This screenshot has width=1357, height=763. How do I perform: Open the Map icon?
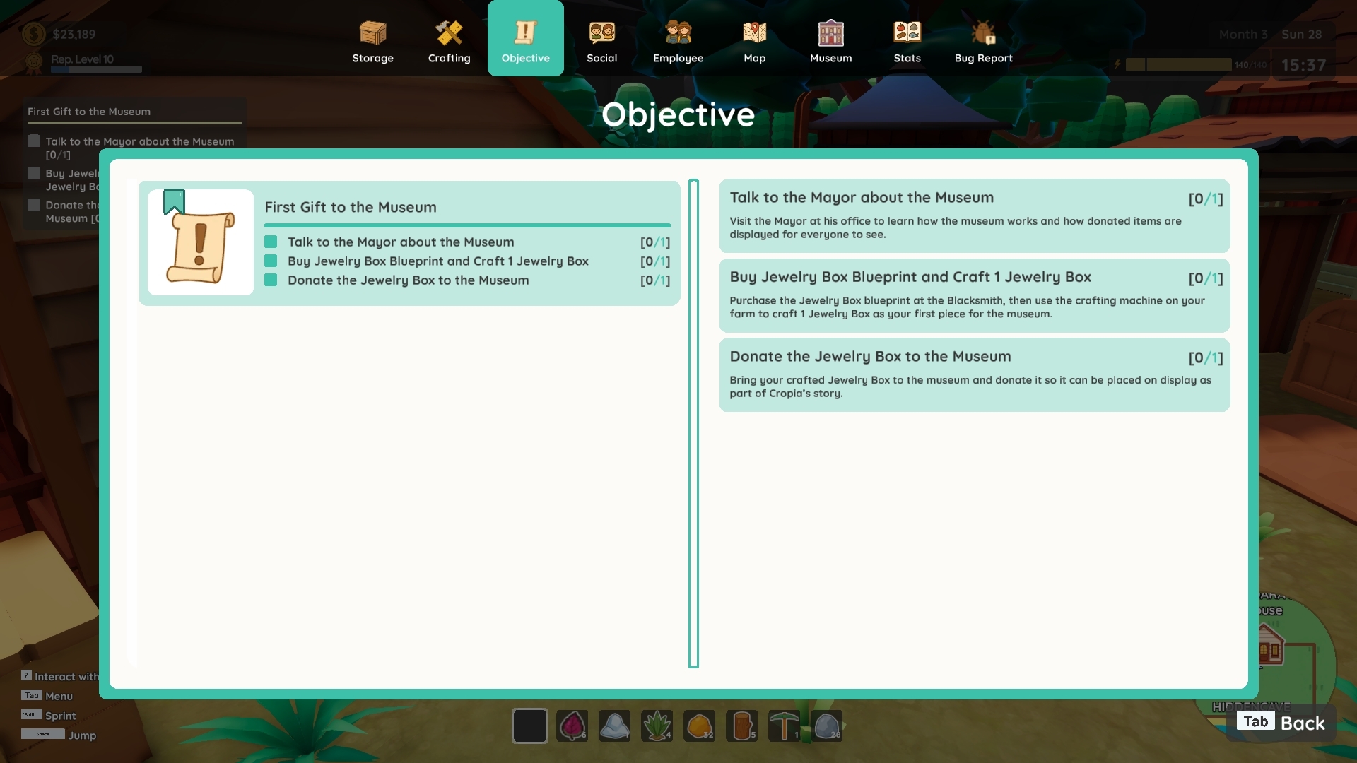pyautogui.click(x=754, y=32)
